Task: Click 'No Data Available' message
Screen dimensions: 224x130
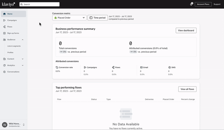Action: coord(126,124)
